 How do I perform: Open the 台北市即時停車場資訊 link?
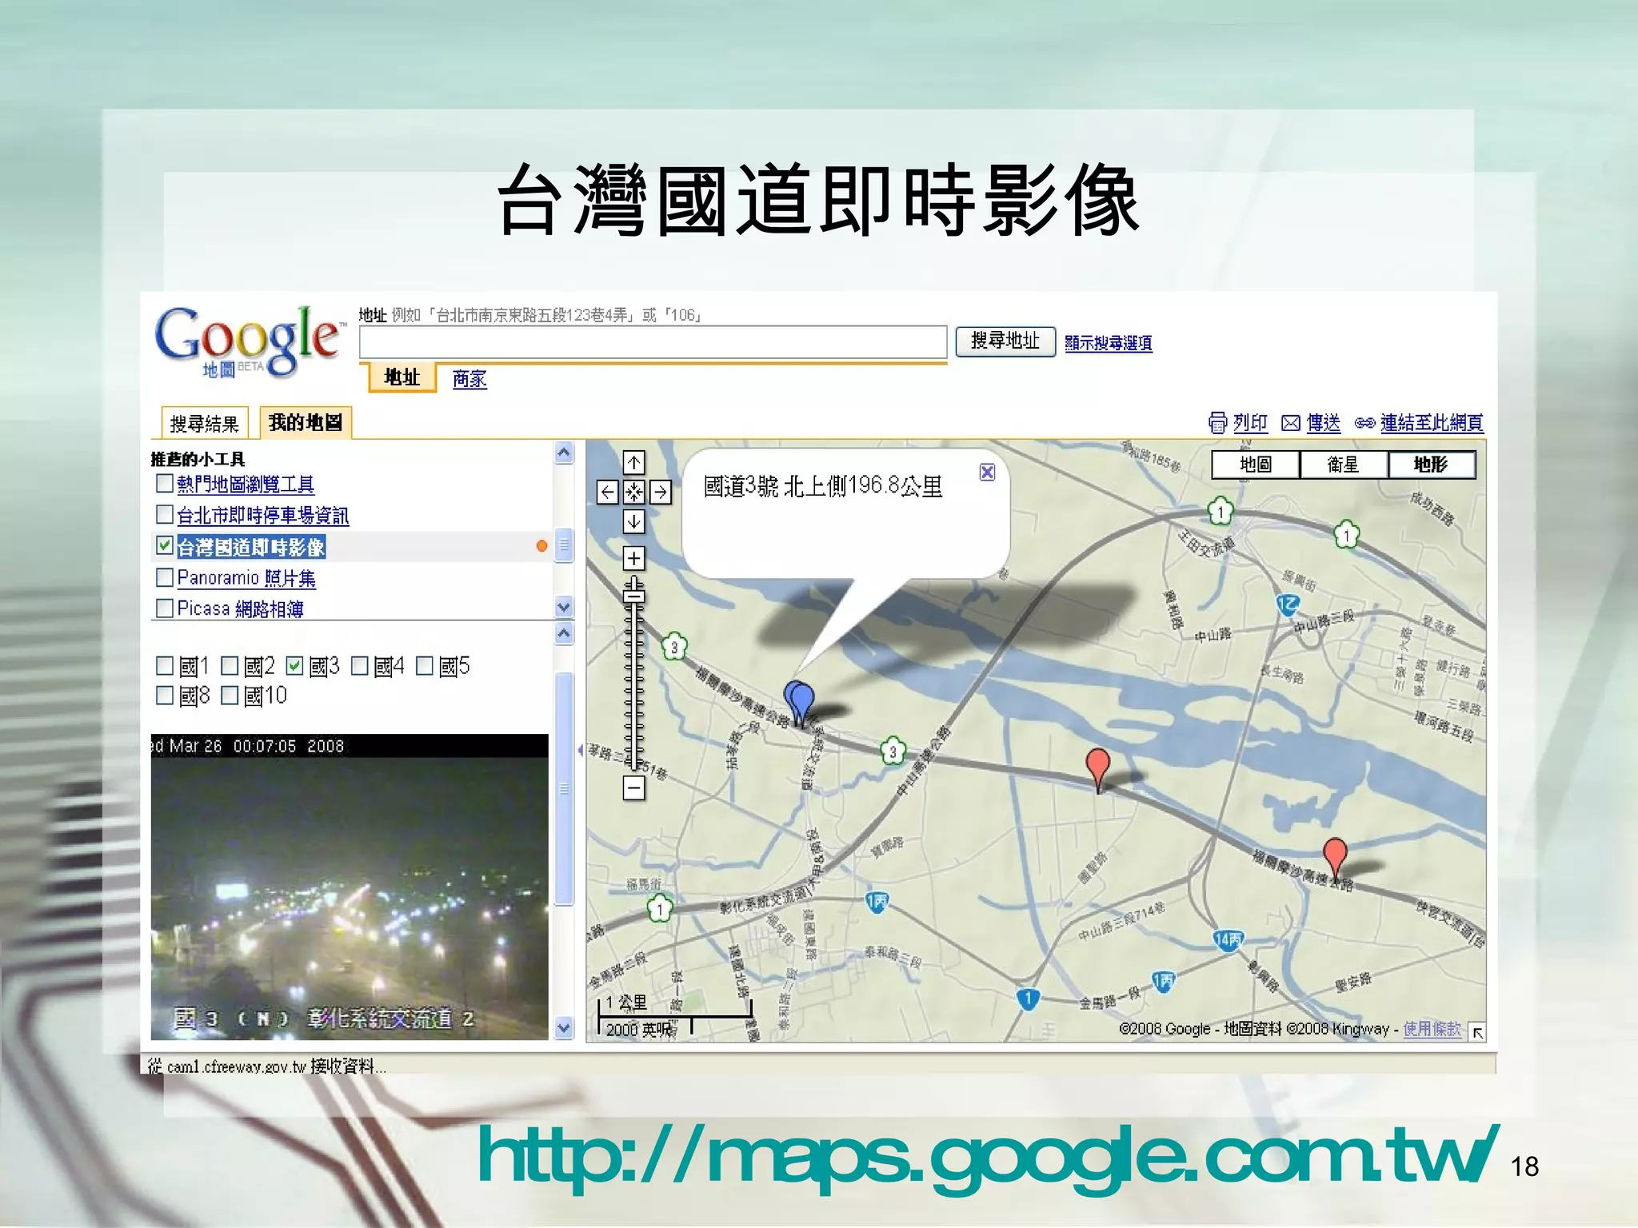tap(262, 515)
